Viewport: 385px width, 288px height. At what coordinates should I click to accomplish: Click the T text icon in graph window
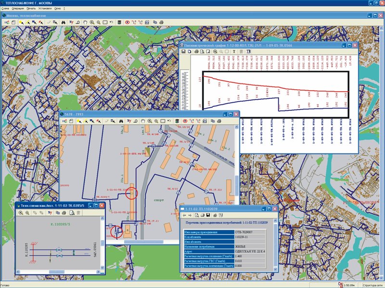point(233,51)
